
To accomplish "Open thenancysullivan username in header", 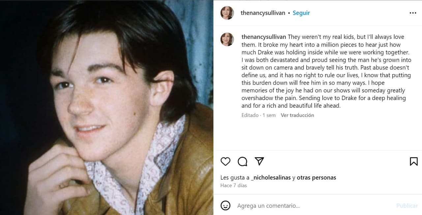I will (x=263, y=13).
